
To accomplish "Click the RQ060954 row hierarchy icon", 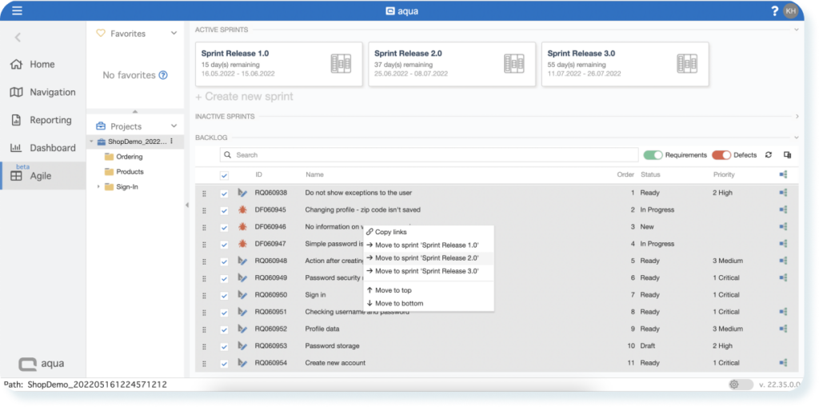I will click(783, 362).
